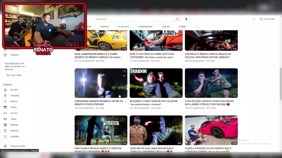Add Boquinha jetski video to queue
Viewport: 282px width, 158px height.
124,76
